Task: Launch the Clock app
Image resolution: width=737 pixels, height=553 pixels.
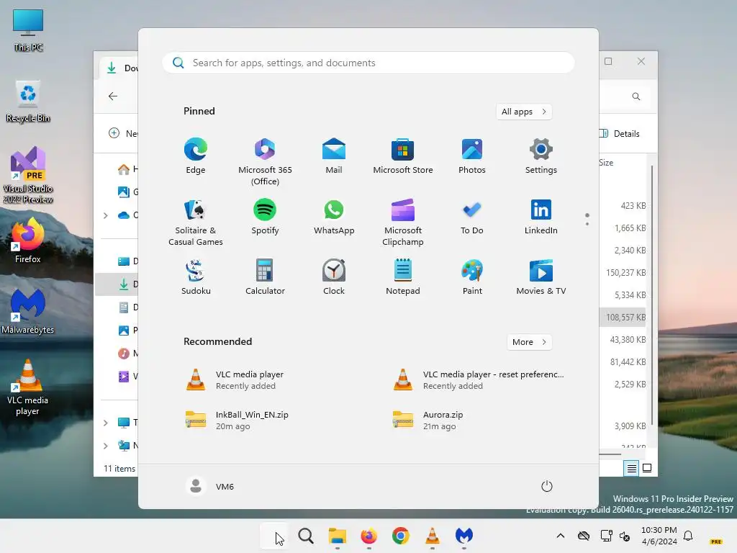Action: tap(334, 277)
